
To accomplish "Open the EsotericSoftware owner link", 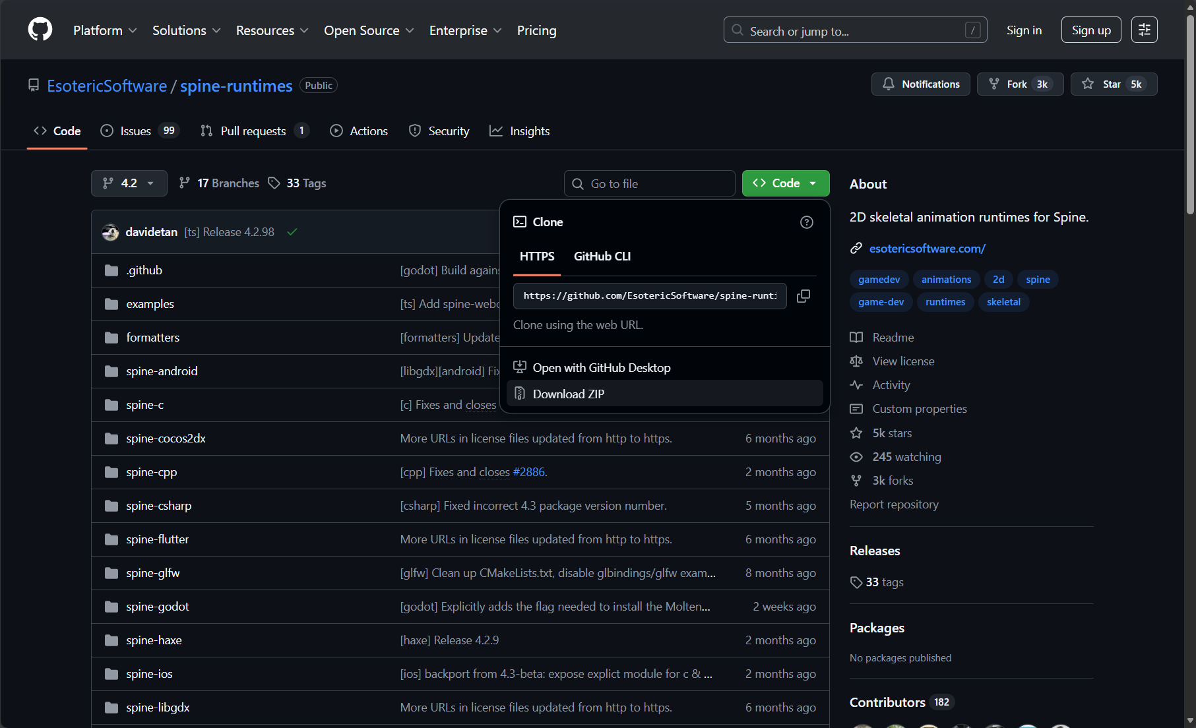I will pyautogui.click(x=107, y=86).
